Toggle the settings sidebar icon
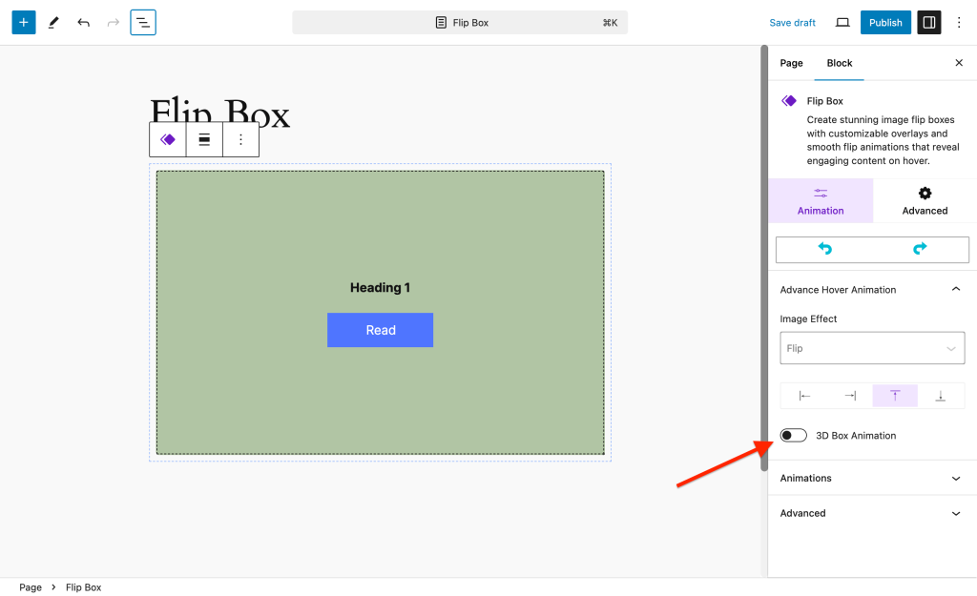The width and height of the screenshot is (977, 596). click(x=928, y=22)
